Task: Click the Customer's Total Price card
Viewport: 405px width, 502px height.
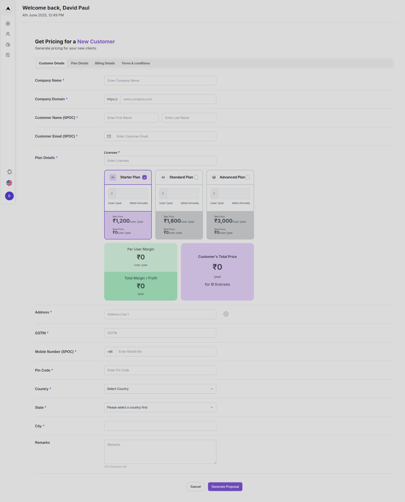Action: 217,272
